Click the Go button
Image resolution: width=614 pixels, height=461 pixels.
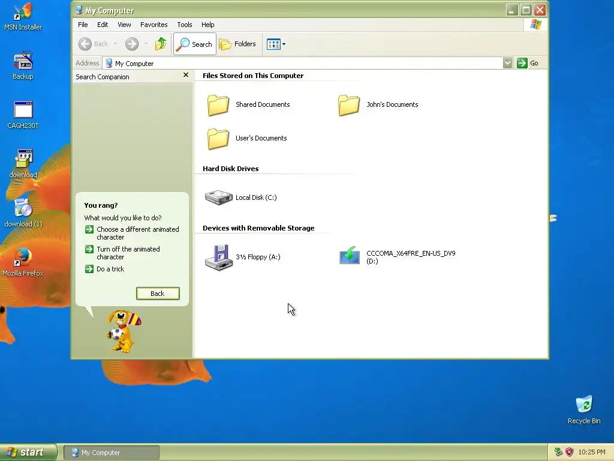pyautogui.click(x=528, y=63)
